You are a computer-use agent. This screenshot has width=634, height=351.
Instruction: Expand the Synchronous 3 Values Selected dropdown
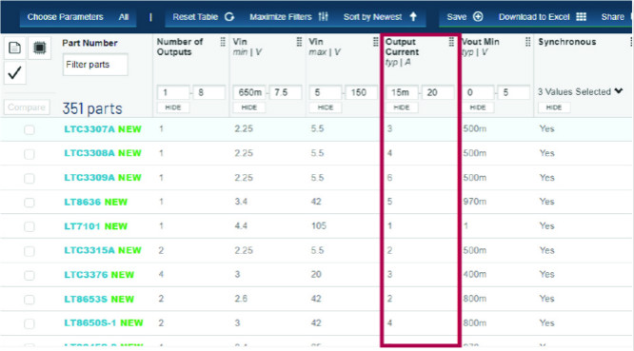619,91
